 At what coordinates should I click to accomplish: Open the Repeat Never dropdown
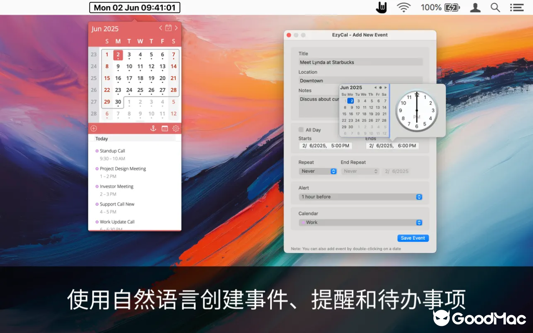[318, 171]
